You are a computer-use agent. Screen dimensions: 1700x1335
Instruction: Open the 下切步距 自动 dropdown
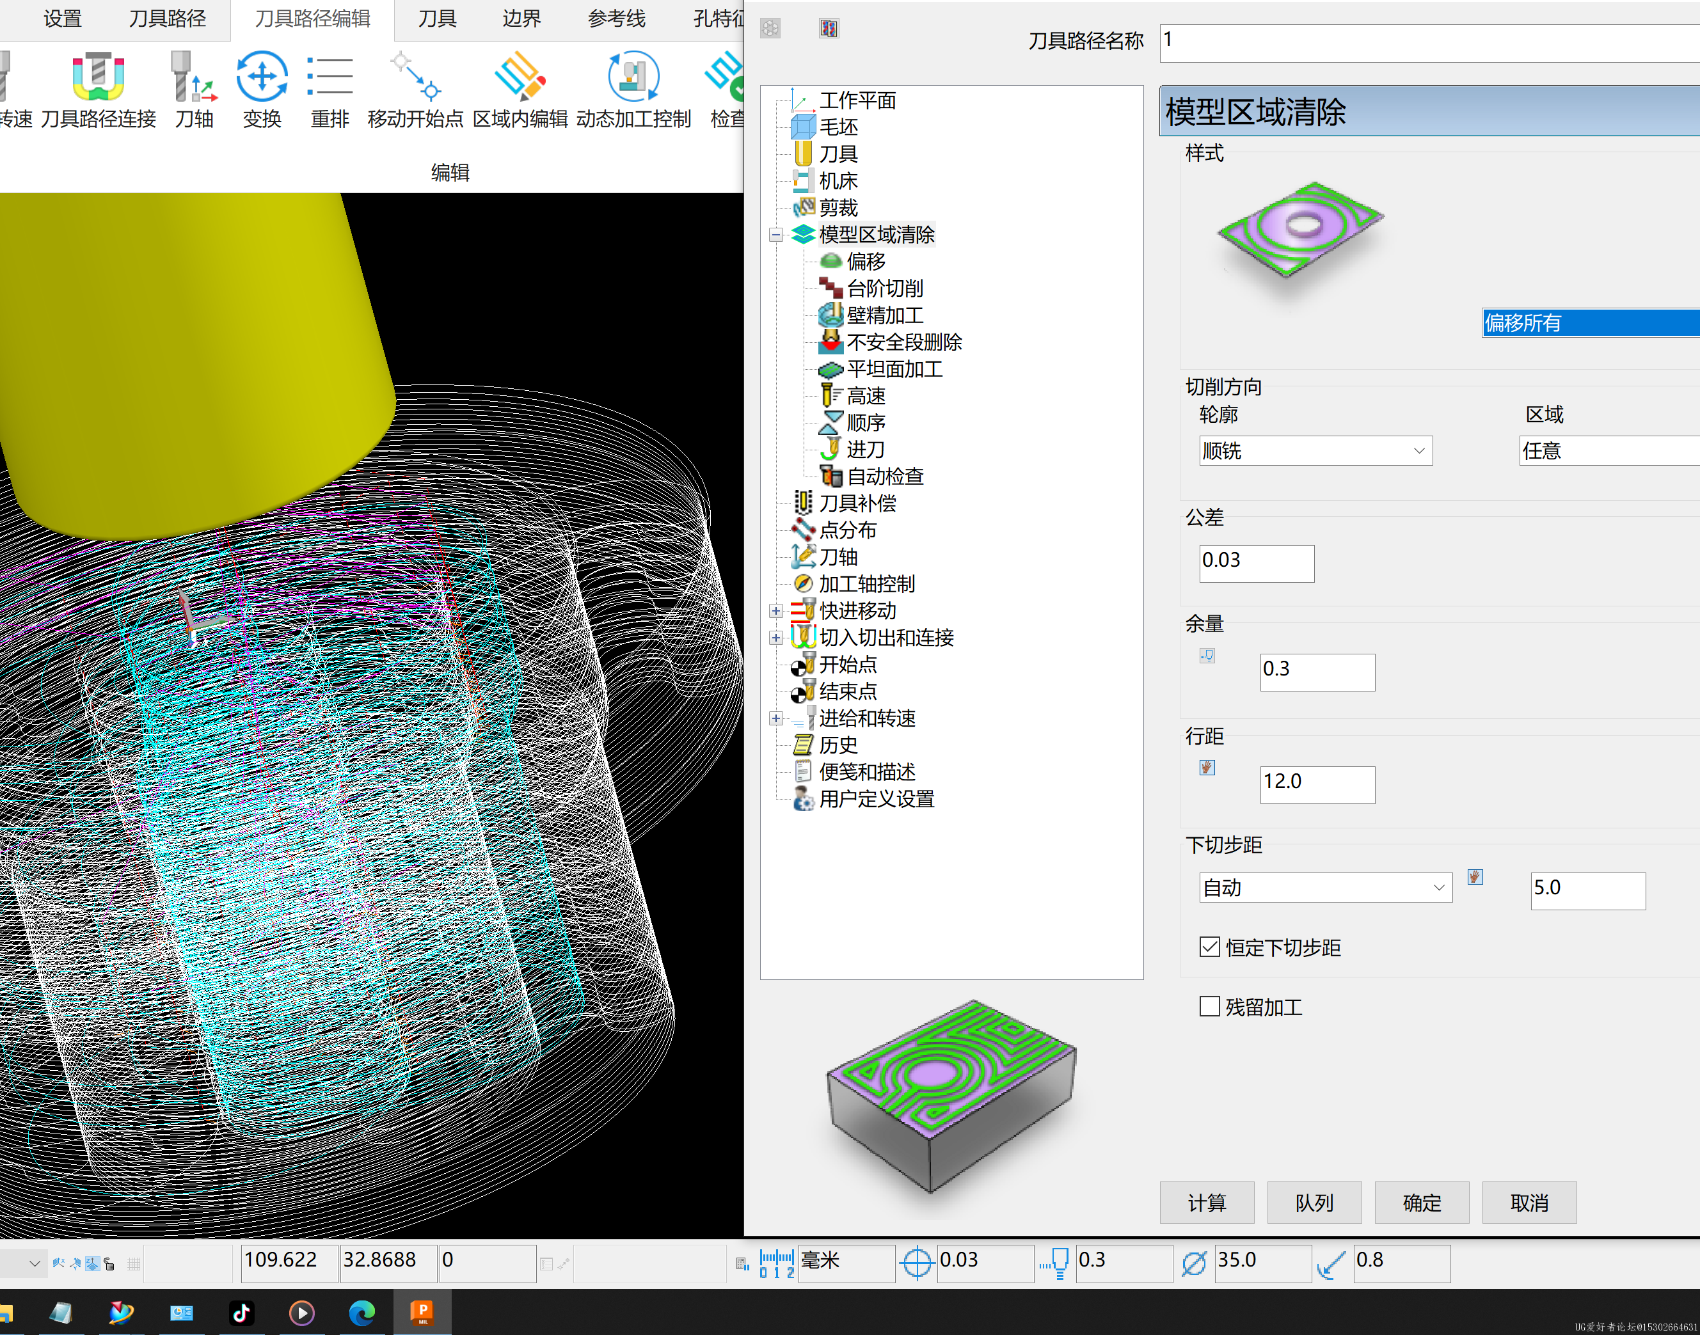(x=1326, y=887)
